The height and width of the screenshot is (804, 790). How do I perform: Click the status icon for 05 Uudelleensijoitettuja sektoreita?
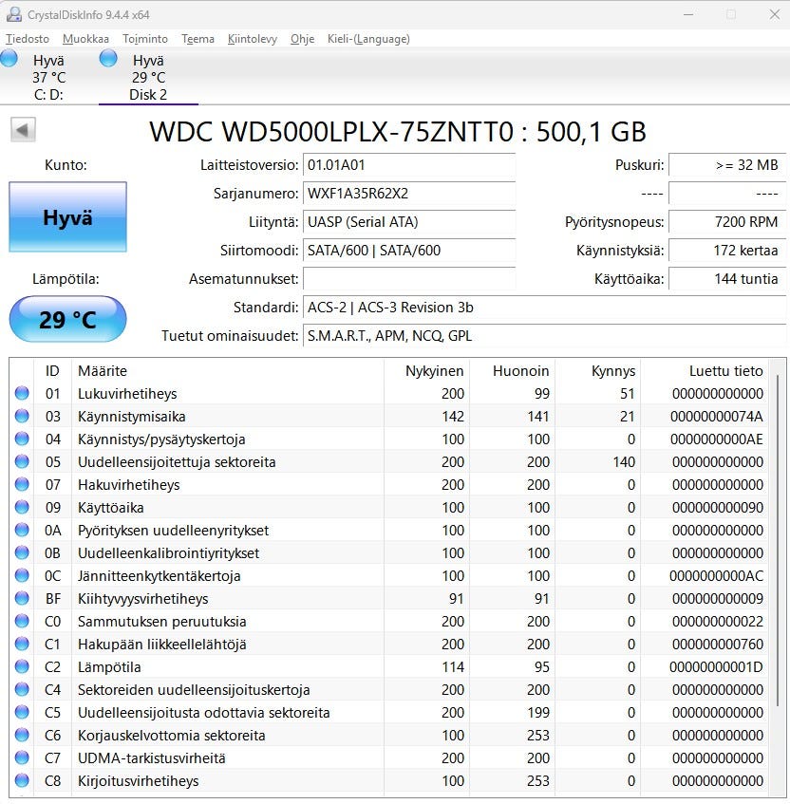coord(22,461)
